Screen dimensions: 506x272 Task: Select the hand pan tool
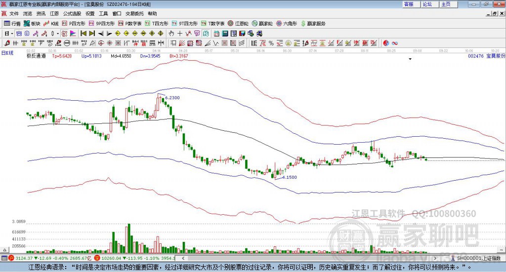(171, 34)
